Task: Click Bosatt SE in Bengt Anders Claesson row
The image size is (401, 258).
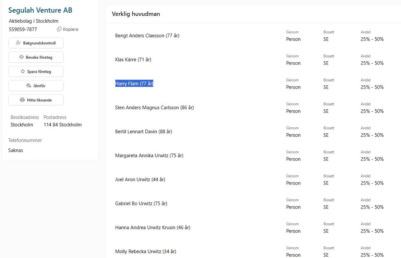Action: point(326,39)
